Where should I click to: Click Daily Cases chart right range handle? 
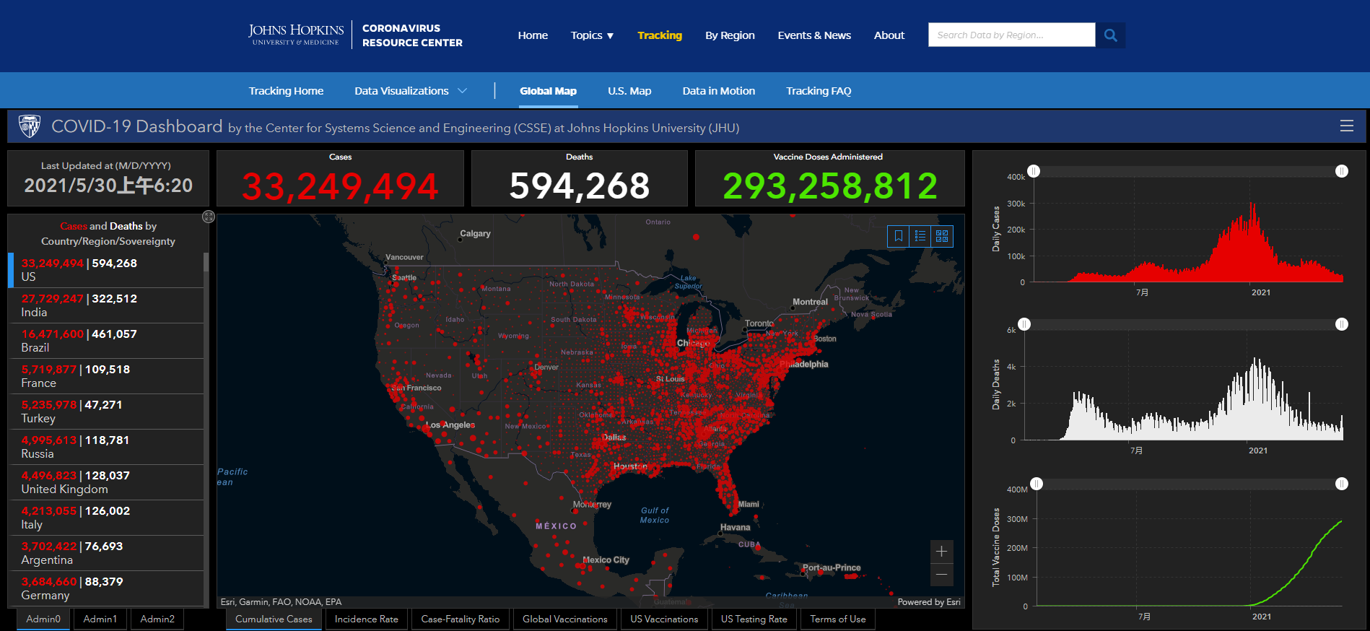point(1342,171)
